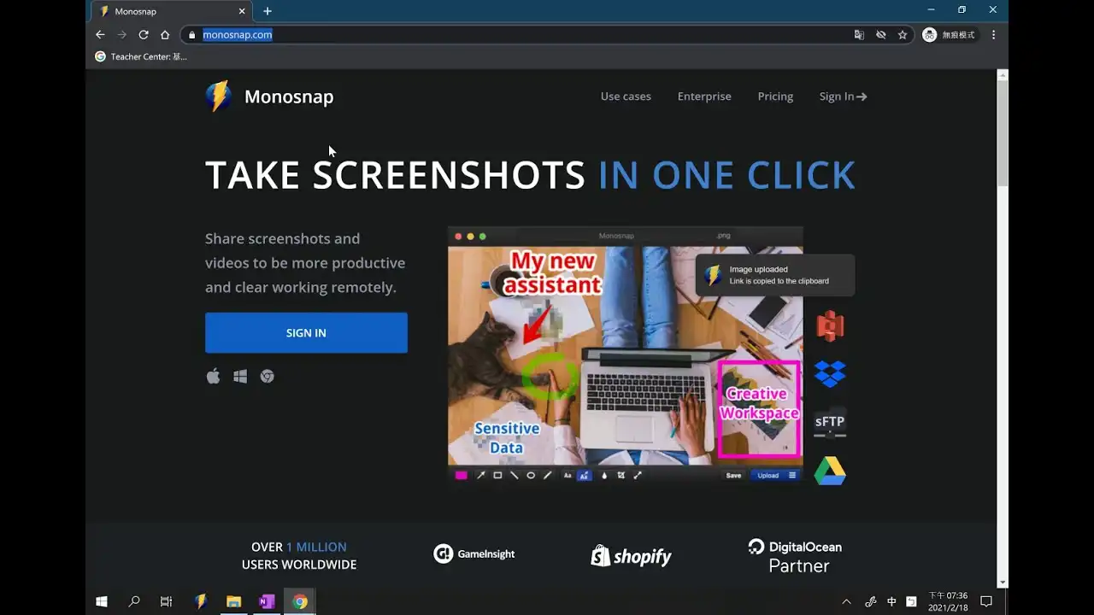
Task: Choose the Windows download icon
Action: click(x=240, y=376)
